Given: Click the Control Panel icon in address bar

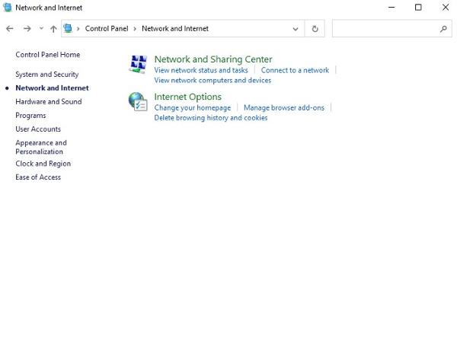Looking at the screenshot, I should (68, 28).
